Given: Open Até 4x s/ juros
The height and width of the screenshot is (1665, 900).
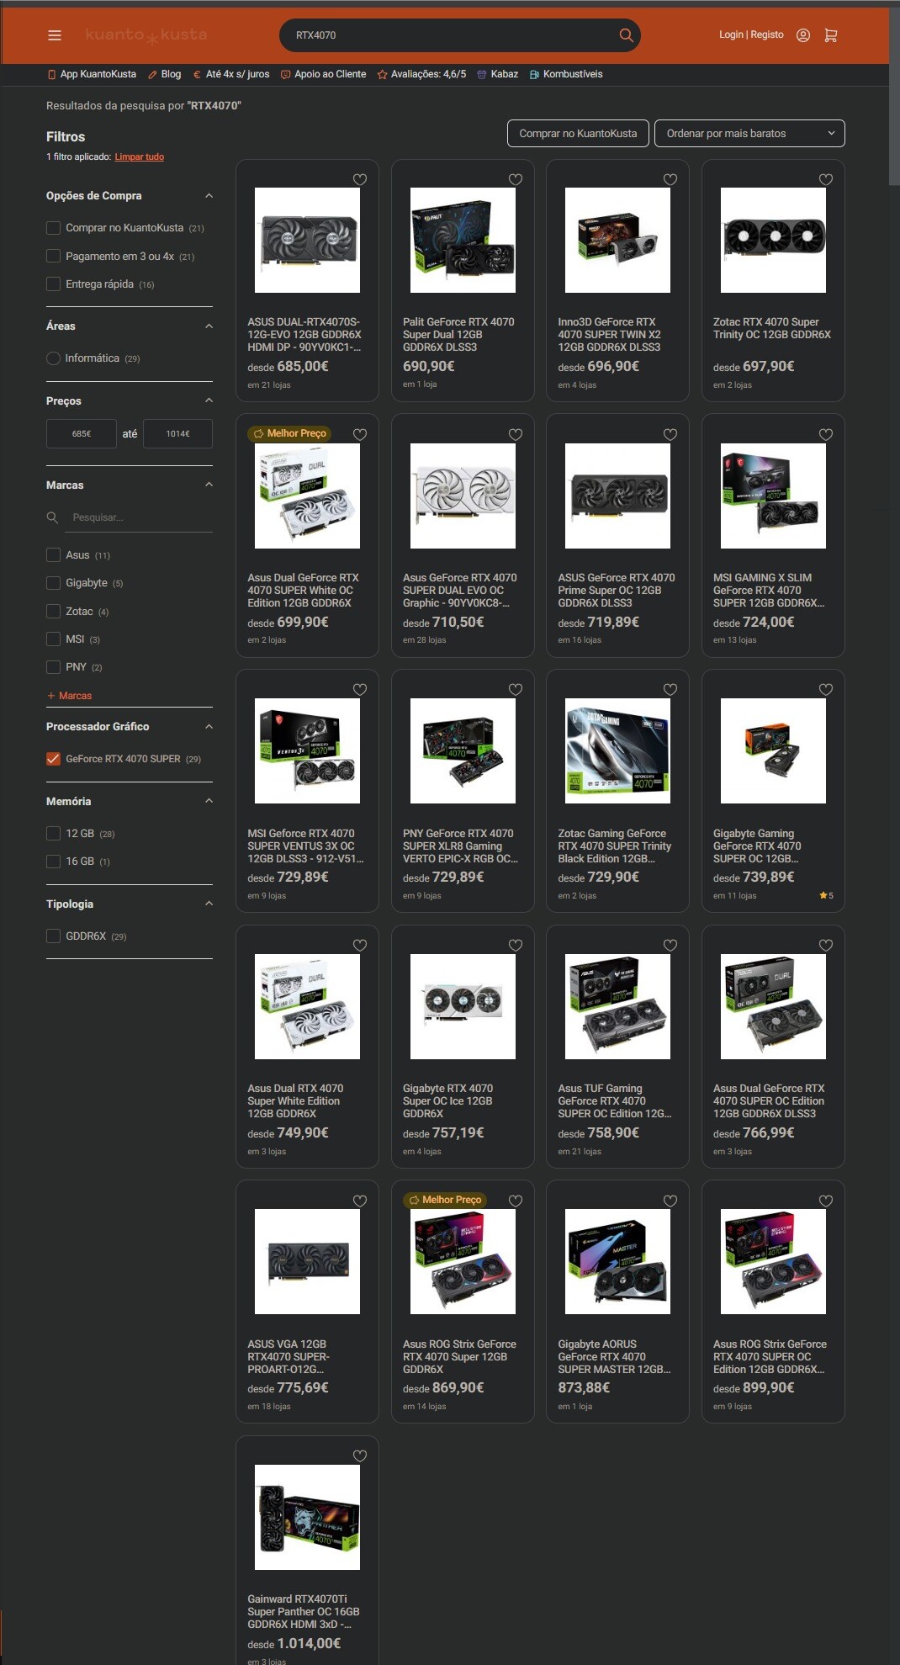Looking at the screenshot, I should (231, 74).
